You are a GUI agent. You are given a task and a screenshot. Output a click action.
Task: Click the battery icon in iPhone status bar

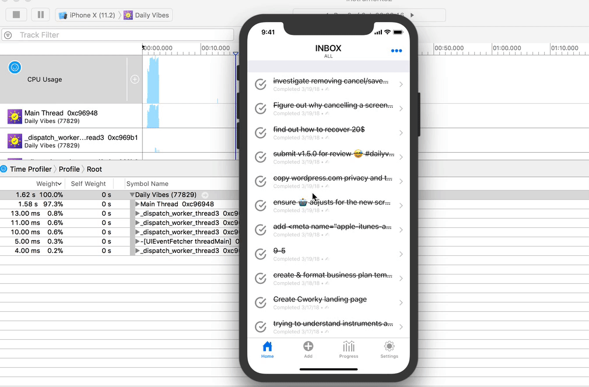click(398, 32)
